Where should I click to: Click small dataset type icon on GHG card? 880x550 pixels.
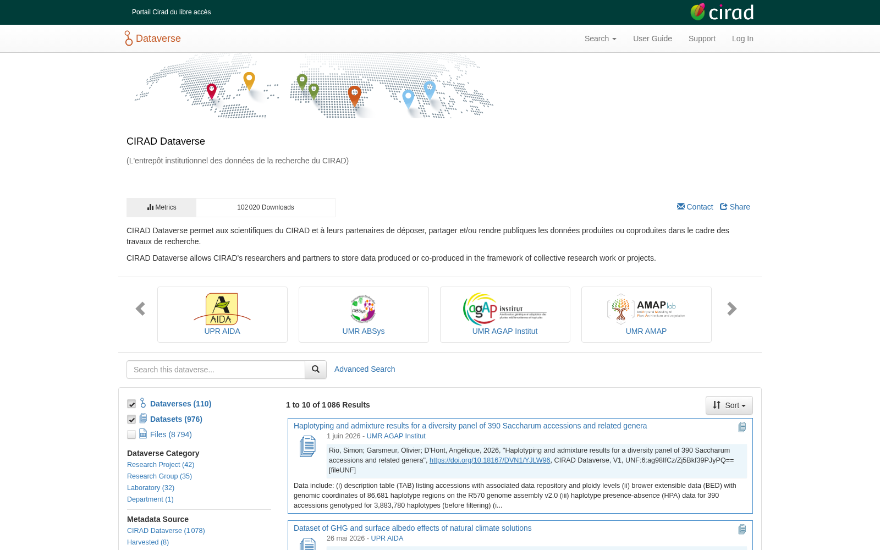pyautogui.click(x=742, y=530)
